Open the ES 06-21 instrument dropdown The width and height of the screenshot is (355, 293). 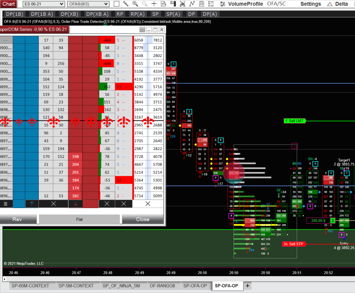[x=44, y=4]
